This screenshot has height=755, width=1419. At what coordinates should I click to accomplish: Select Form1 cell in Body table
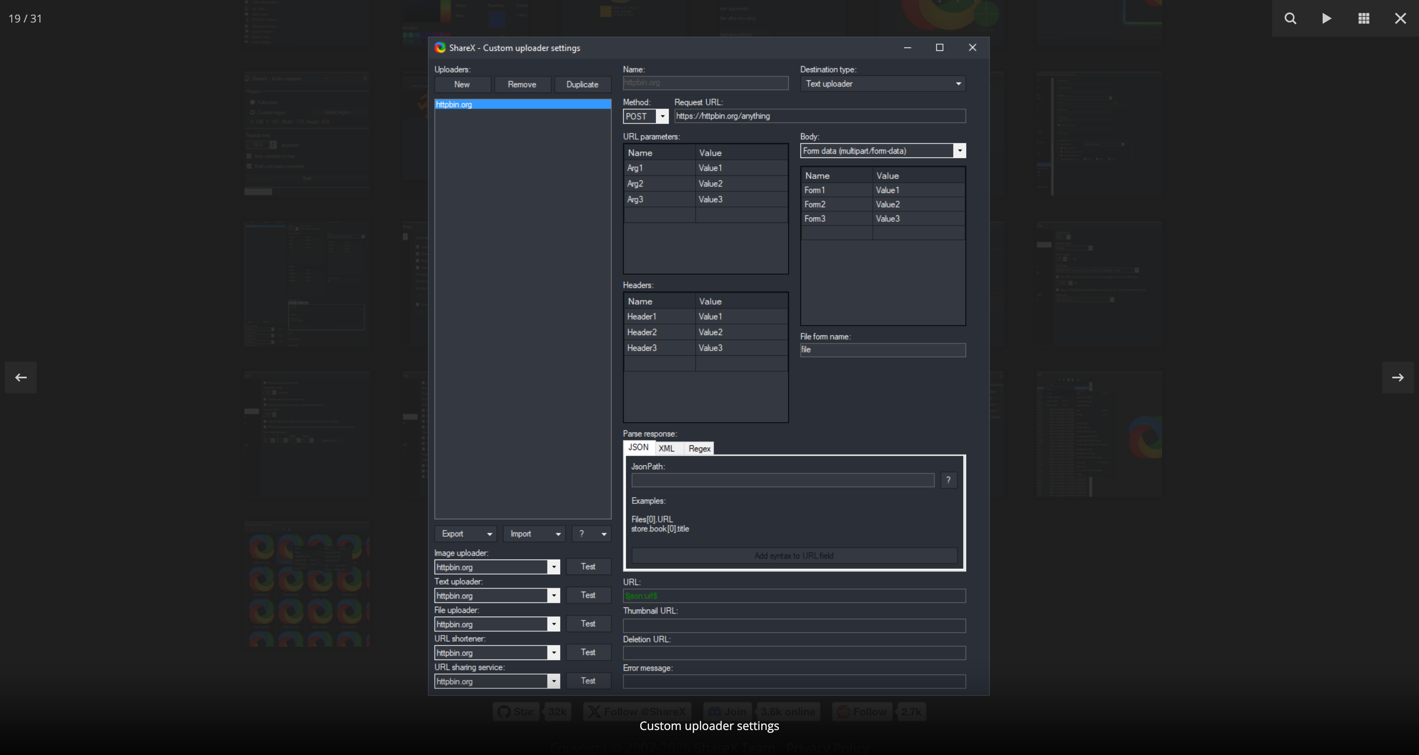(x=837, y=190)
